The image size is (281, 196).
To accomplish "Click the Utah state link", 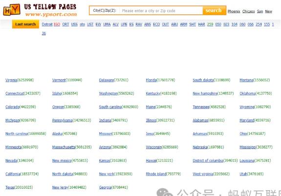I will [243, 174].
